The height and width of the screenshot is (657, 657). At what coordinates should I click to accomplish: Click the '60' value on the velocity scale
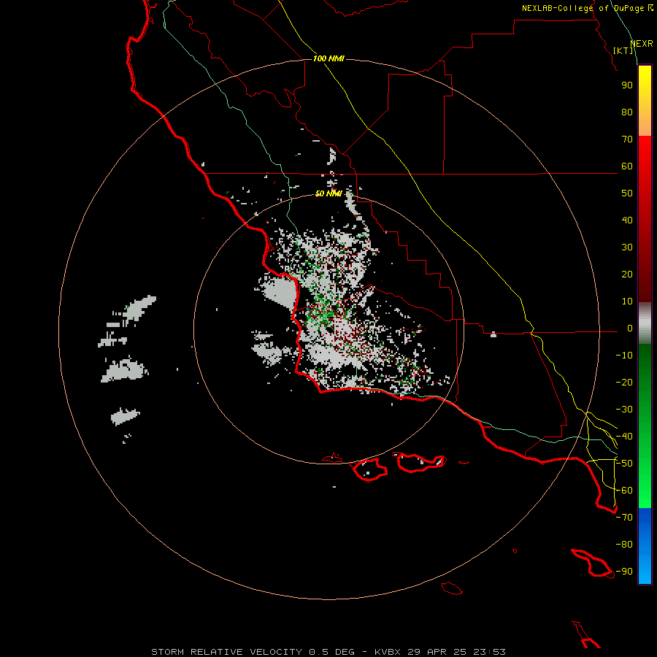[627, 166]
